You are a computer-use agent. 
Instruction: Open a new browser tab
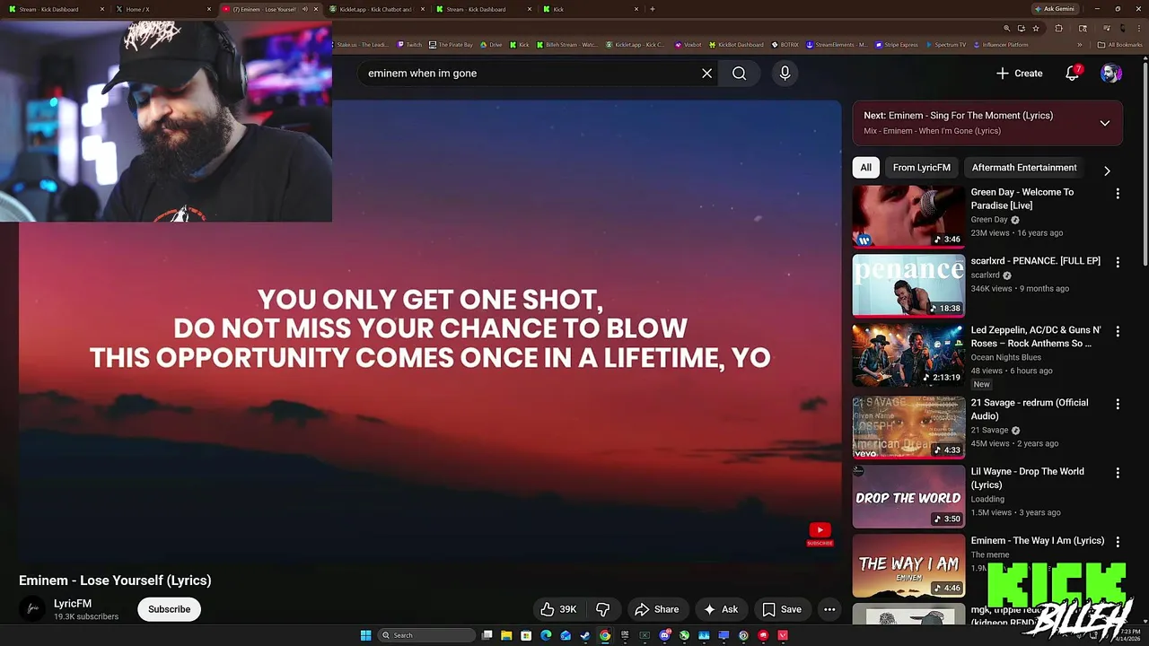click(x=653, y=9)
